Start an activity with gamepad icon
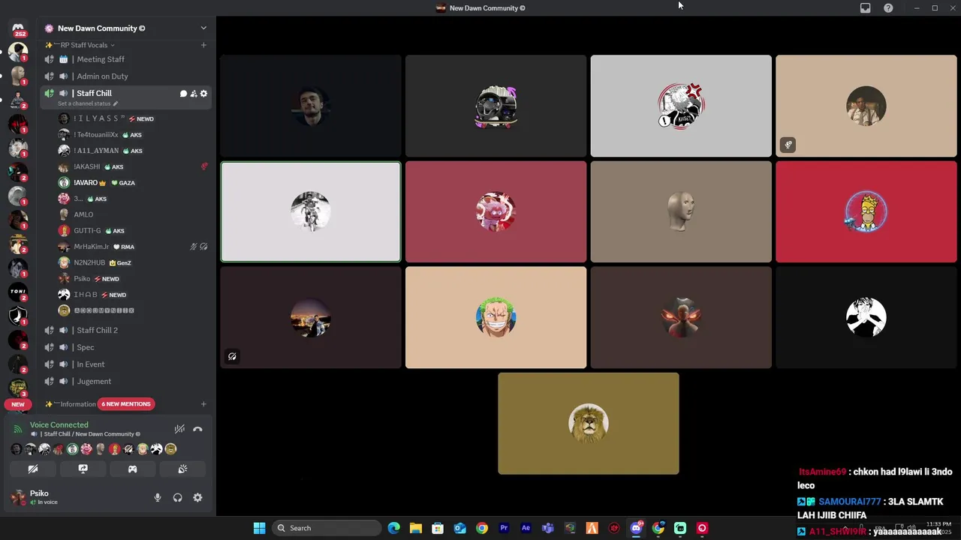Screen dimensions: 961x540 coord(132,469)
